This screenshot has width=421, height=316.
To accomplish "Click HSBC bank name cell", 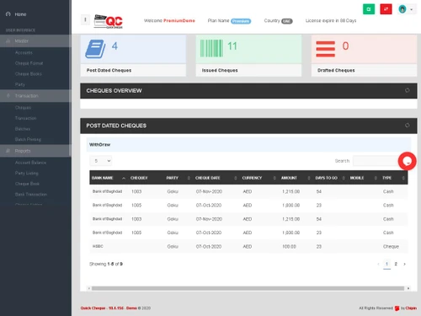I will point(98,246).
